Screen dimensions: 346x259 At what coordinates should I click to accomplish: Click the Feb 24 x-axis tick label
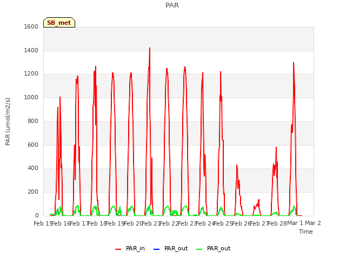[x=205, y=223]
